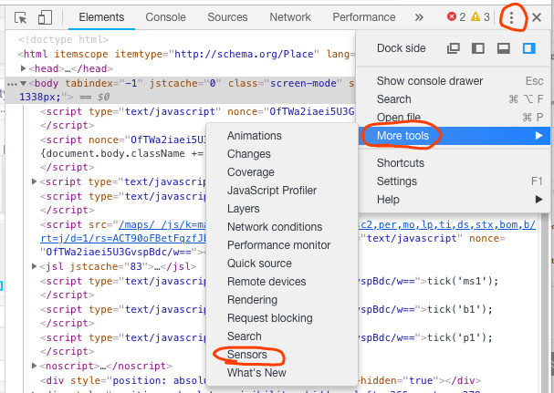The image size is (554, 393).
Task: Dock DevTools to the right
Action: (529, 48)
